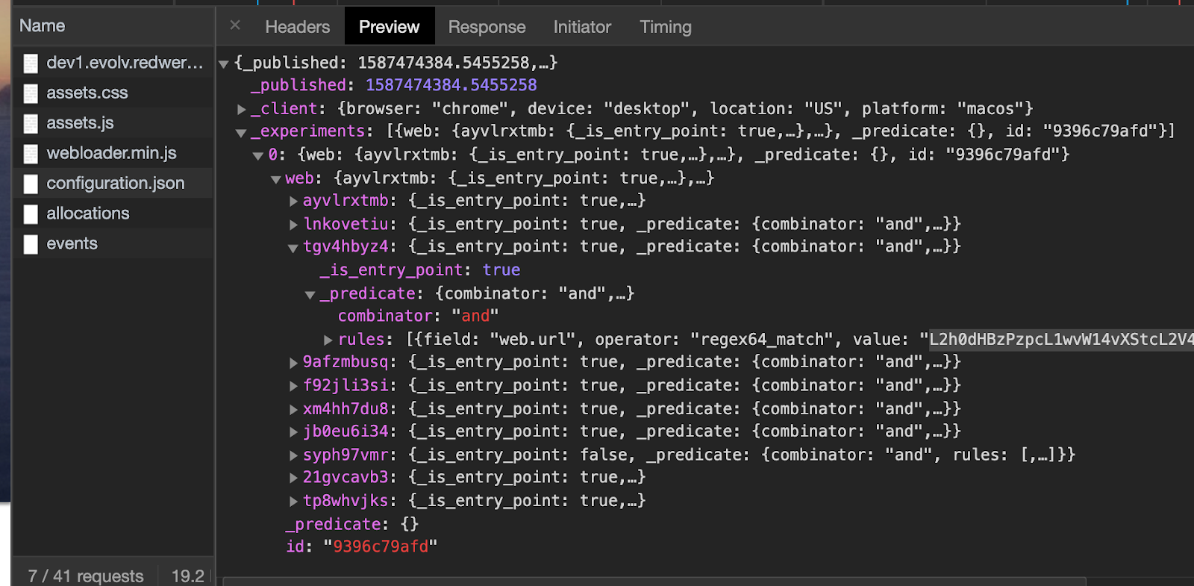This screenshot has height=586, width=1194.
Task: Click the _is_entry_point true value
Action: [x=501, y=270]
